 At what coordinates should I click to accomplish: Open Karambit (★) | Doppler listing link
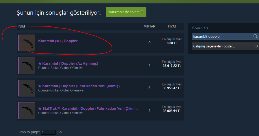pos(58,41)
